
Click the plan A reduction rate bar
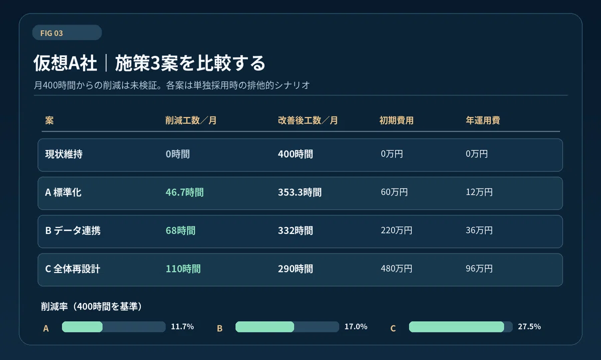click(114, 327)
